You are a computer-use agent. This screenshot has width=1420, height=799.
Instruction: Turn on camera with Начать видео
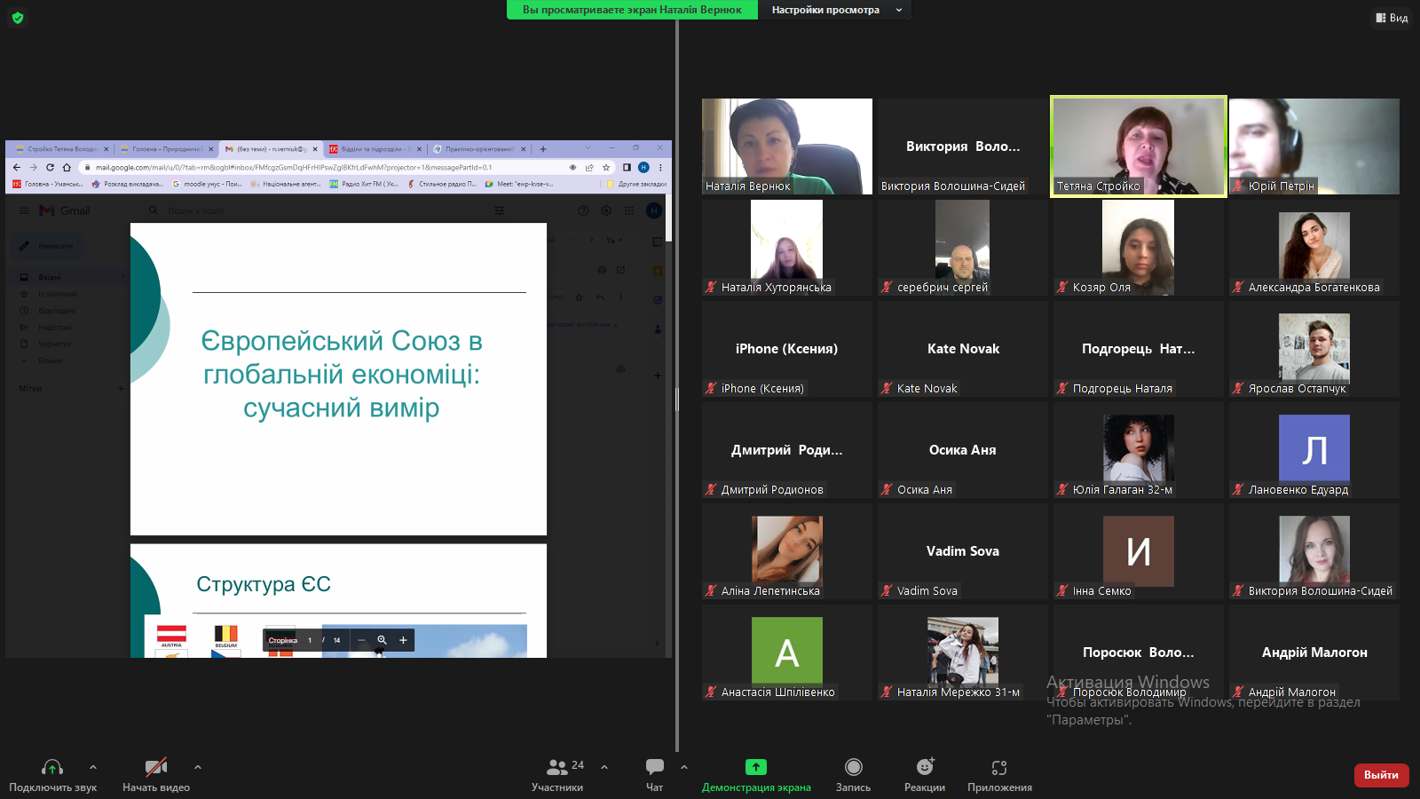[x=156, y=774]
